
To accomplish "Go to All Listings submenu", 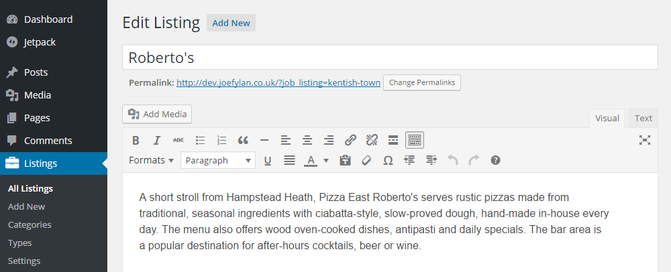I will 30,188.
